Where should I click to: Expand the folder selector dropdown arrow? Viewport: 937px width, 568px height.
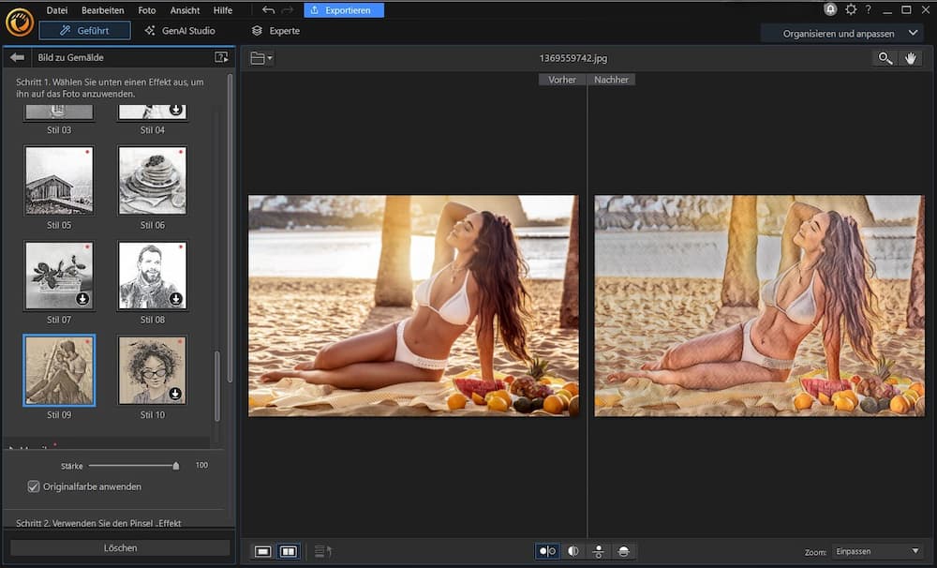coord(270,58)
